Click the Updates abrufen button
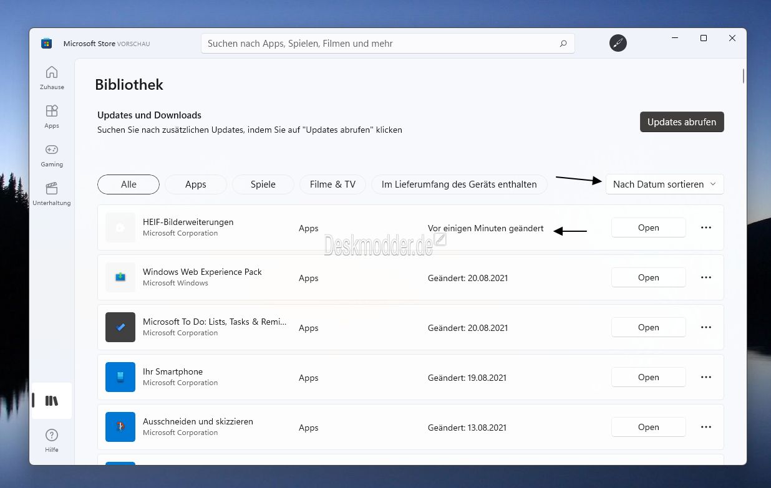Image resolution: width=771 pixels, height=488 pixels. [682, 122]
